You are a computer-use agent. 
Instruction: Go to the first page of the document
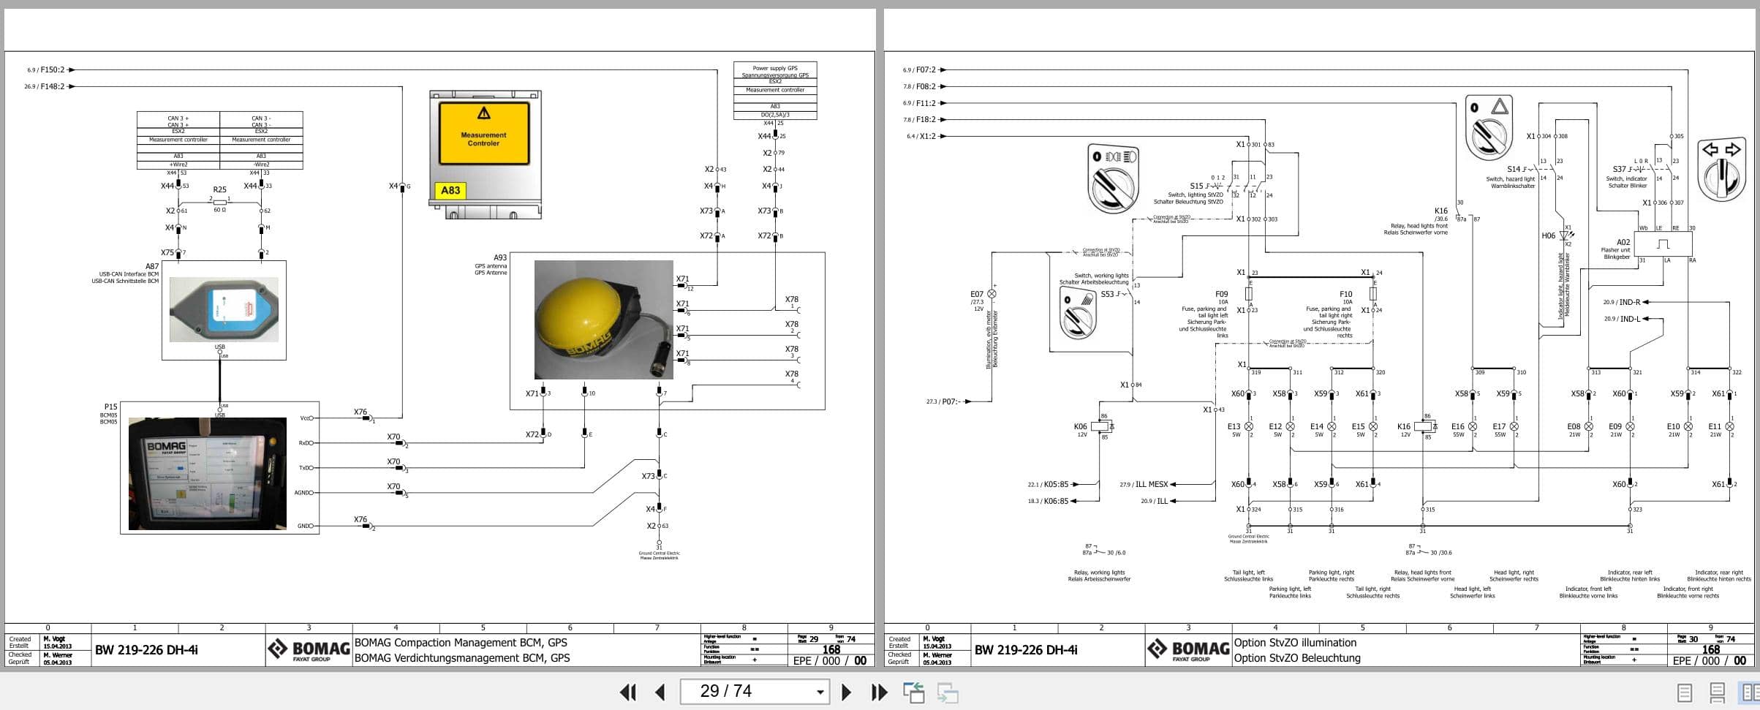click(x=627, y=692)
